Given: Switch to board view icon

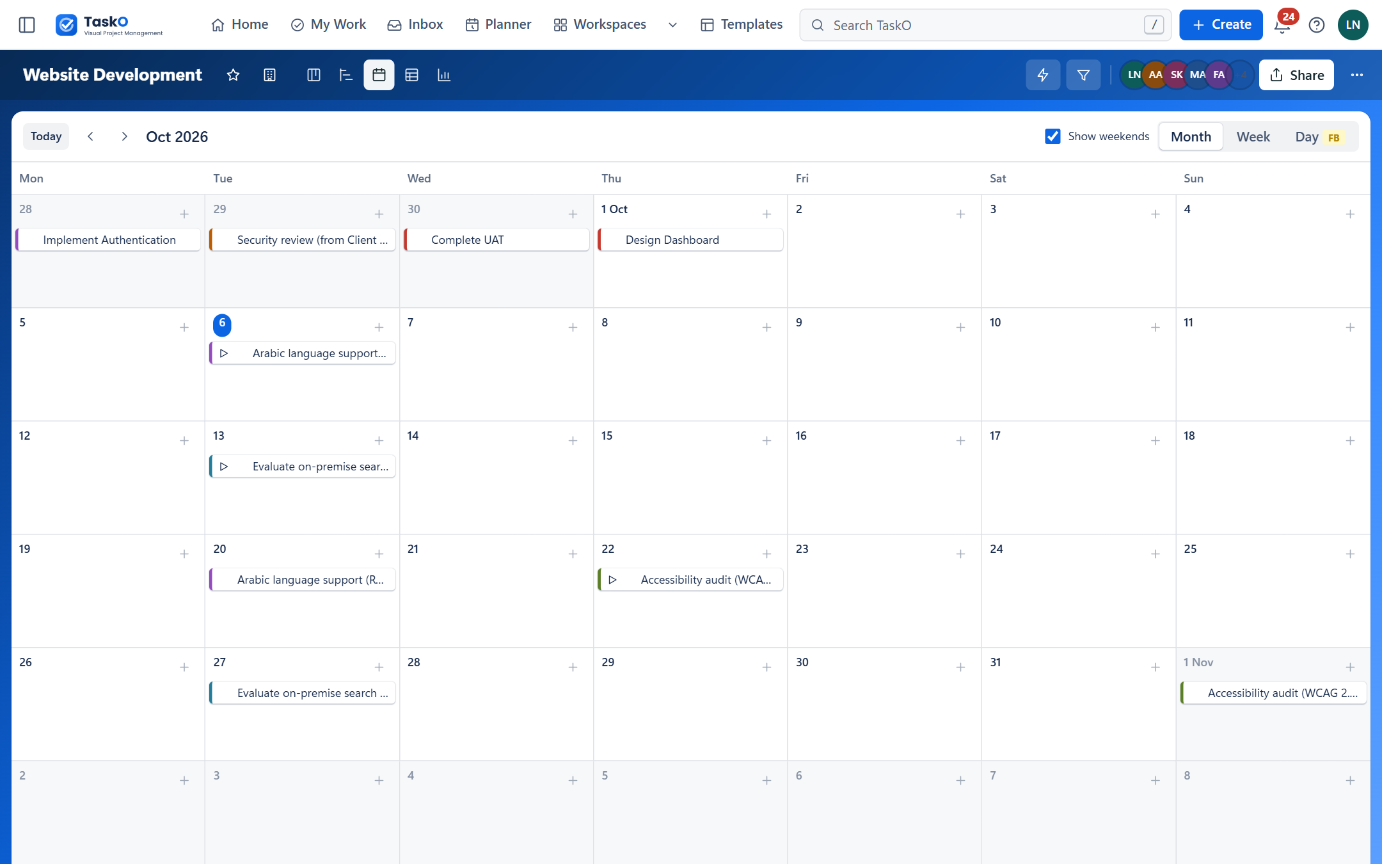Looking at the screenshot, I should (314, 75).
